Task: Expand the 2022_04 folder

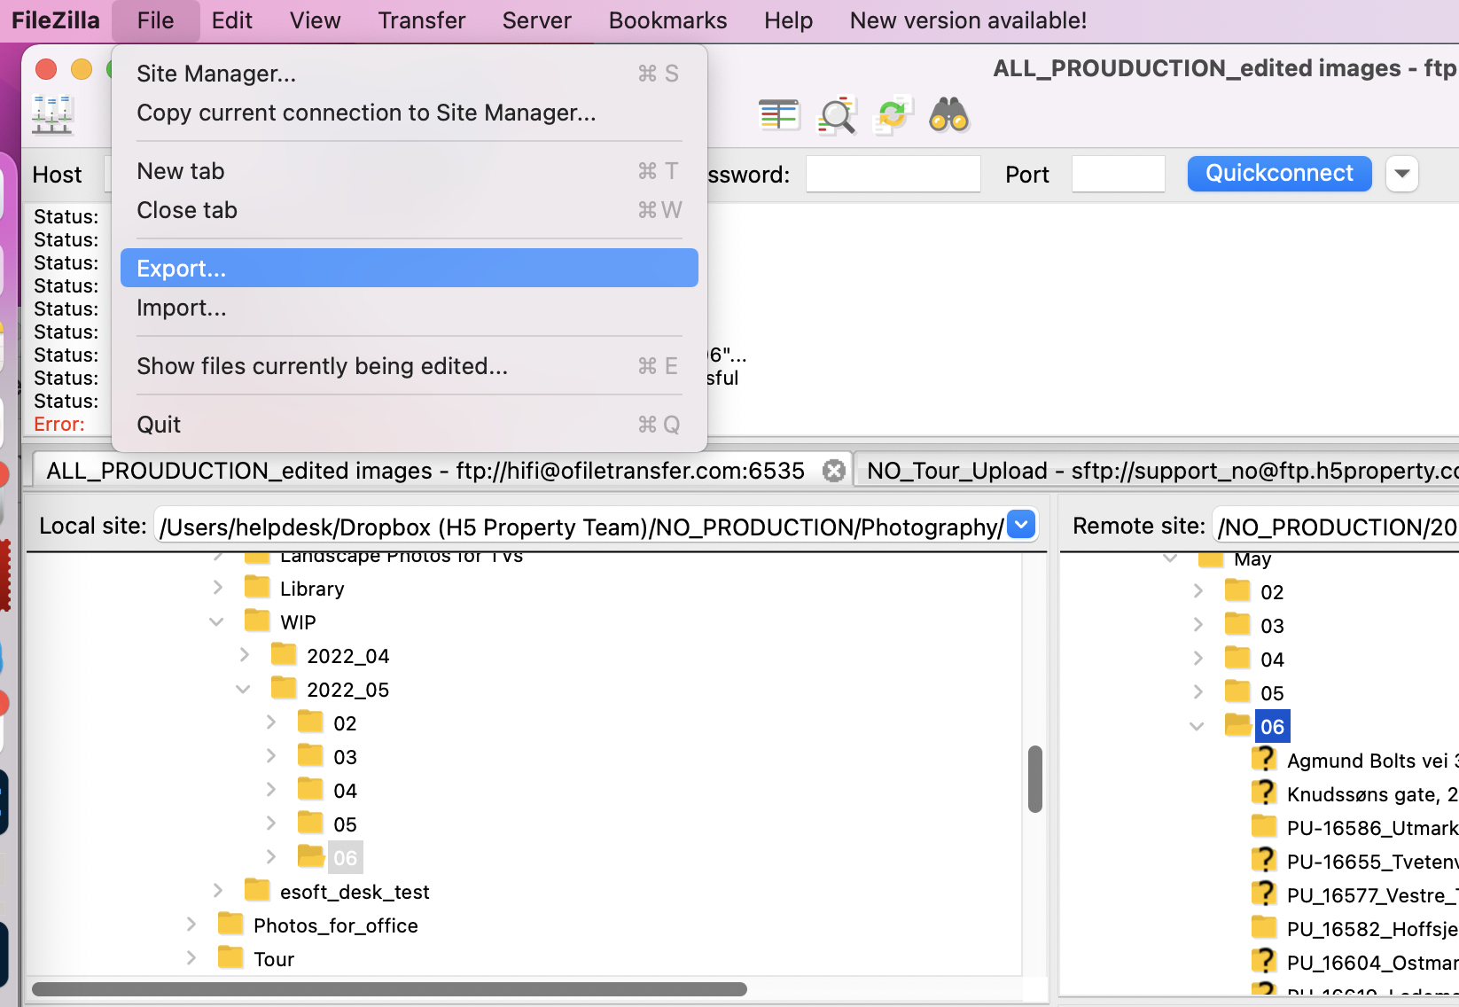Action: coord(244,655)
